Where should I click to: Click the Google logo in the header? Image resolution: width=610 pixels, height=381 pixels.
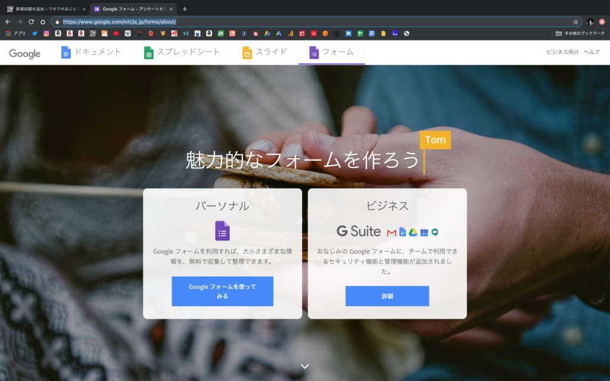point(24,54)
